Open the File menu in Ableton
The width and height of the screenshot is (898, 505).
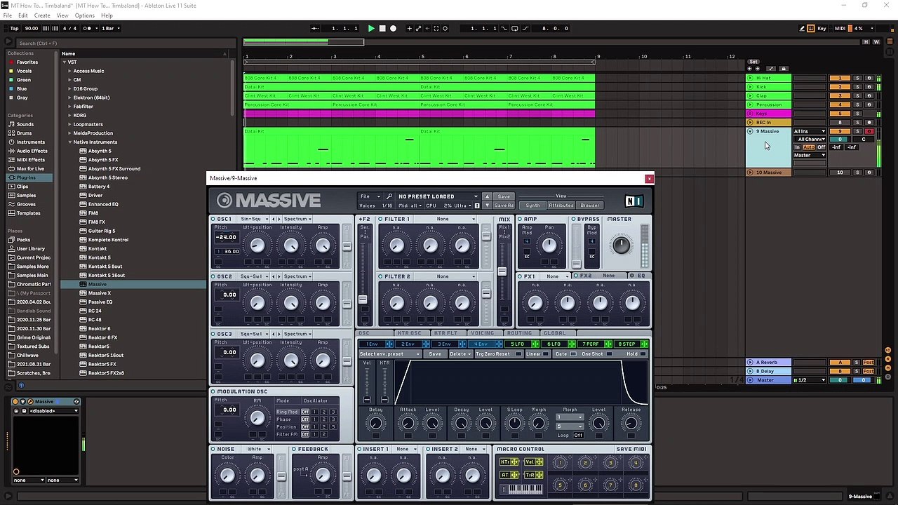(8, 15)
